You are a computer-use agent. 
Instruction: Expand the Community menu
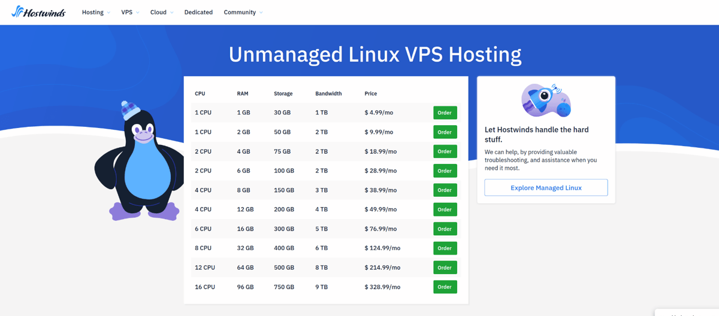[x=243, y=12]
